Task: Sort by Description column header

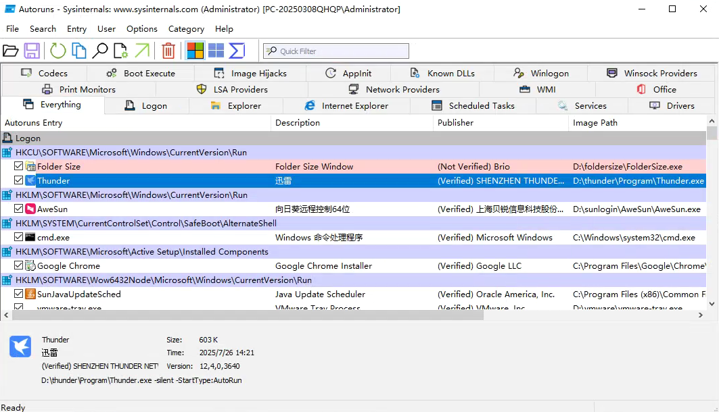Action: pyautogui.click(x=352, y=123)
